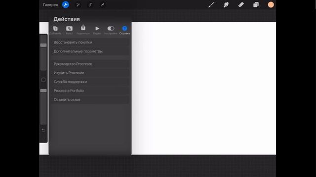The height and width of the screenshot is (177, 316).
Task: Tap the sidebar undo arrow
Action: click(43, 130)
